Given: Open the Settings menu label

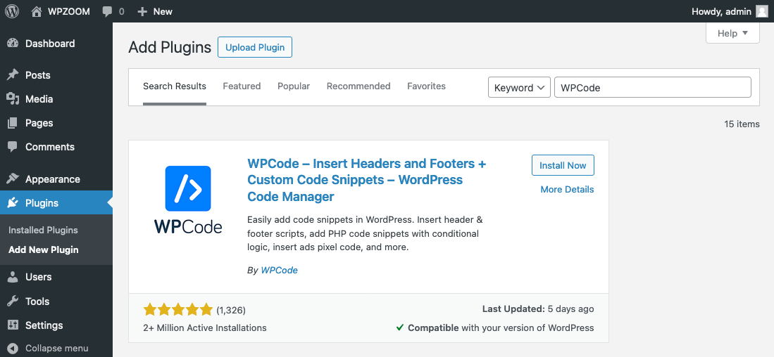Looking at the screenshot, I should [44, 325].
